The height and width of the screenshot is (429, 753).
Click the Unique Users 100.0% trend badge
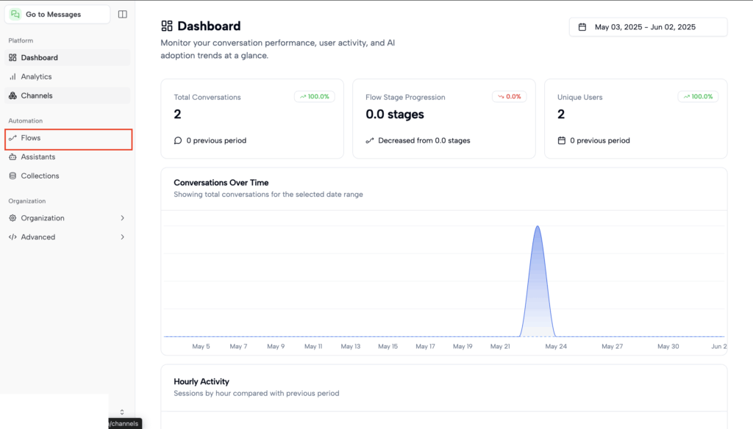click(698, 97)
